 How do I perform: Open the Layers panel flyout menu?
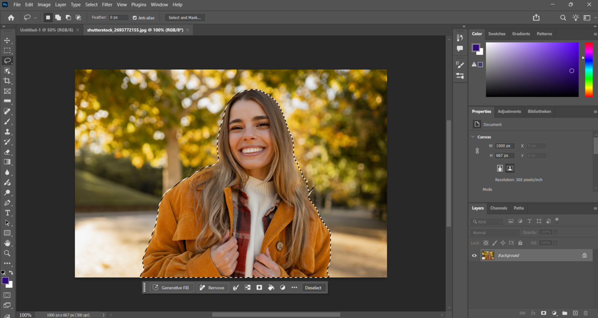tap(595, 208)
